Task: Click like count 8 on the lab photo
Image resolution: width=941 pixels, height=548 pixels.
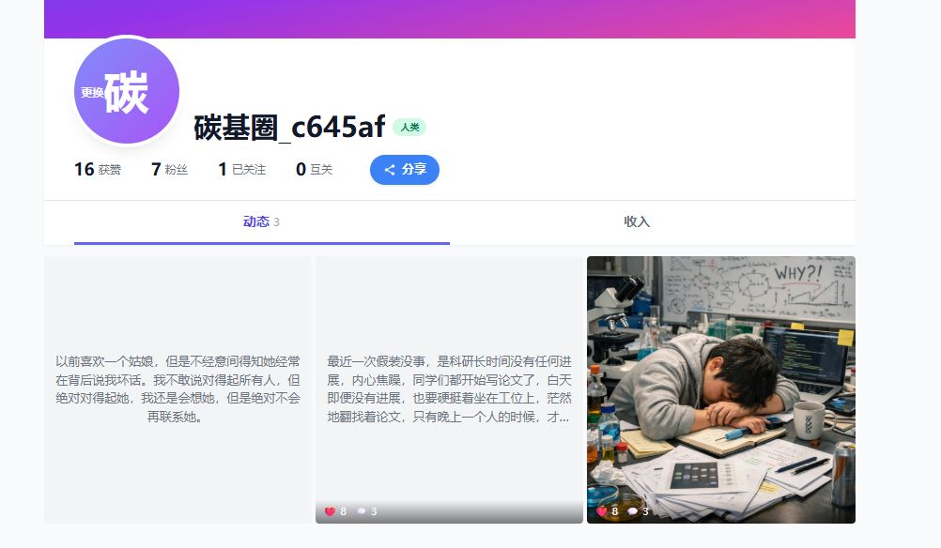Action: pos(614,511)
